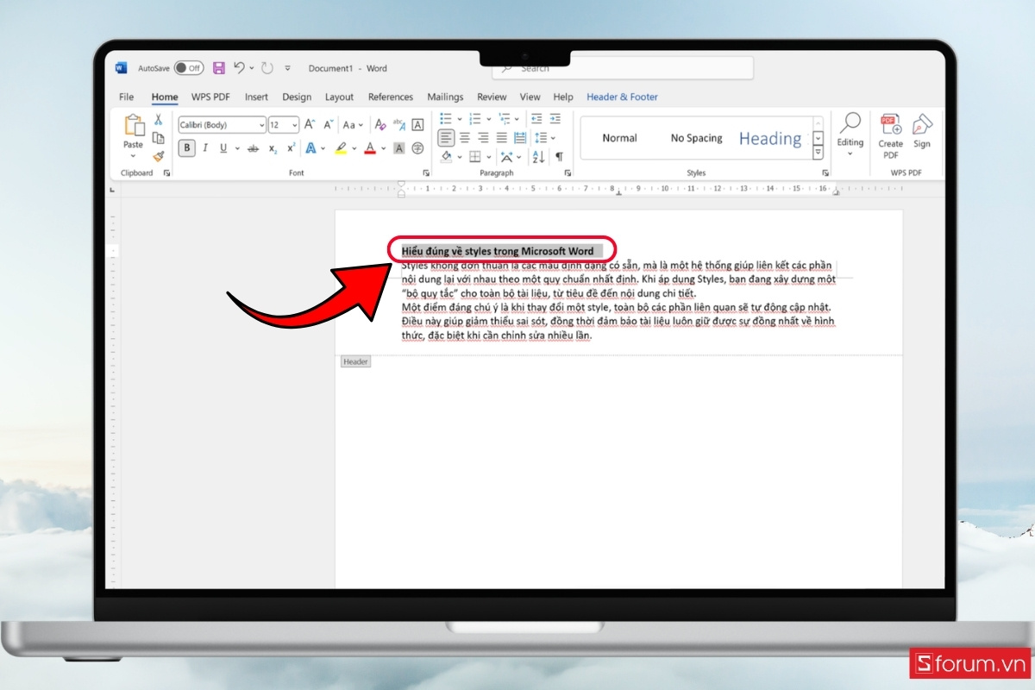
Task: Go to the References tab
Action: (391, 97)
